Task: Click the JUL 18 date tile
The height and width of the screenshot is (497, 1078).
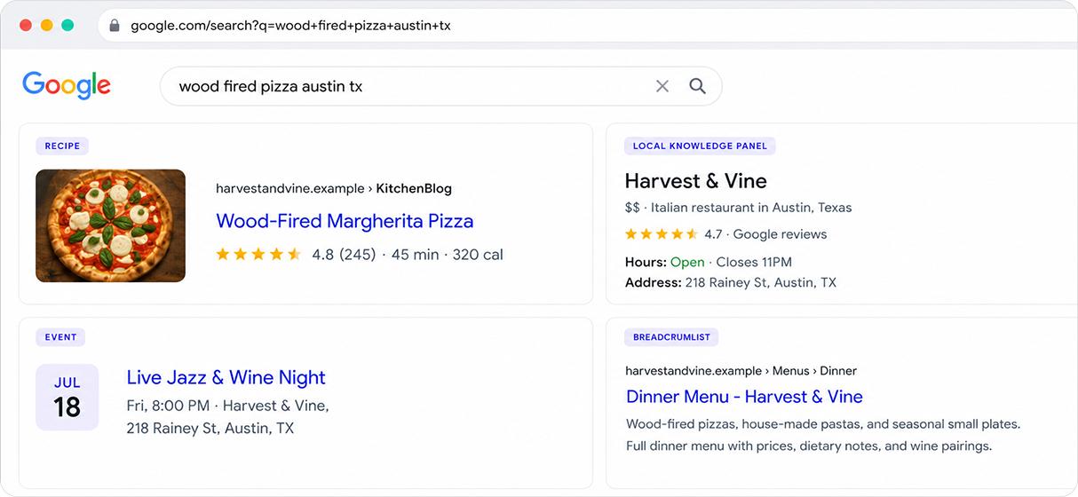Action: [x=67, y=397]
